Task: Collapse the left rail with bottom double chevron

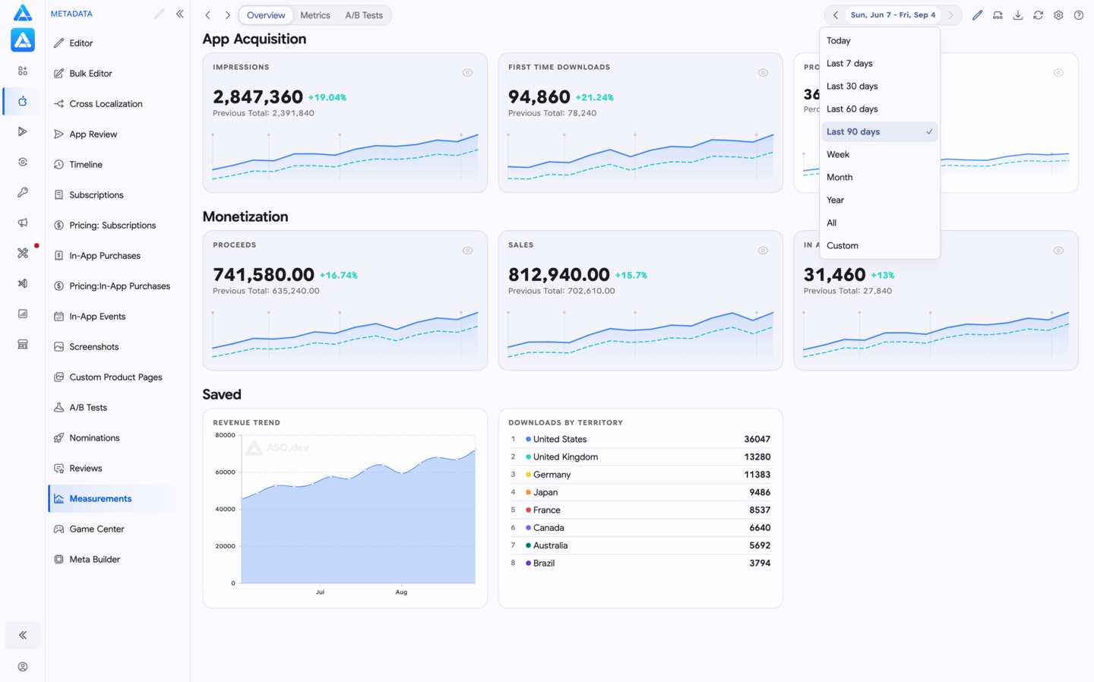Action: [x=23, y=635]
